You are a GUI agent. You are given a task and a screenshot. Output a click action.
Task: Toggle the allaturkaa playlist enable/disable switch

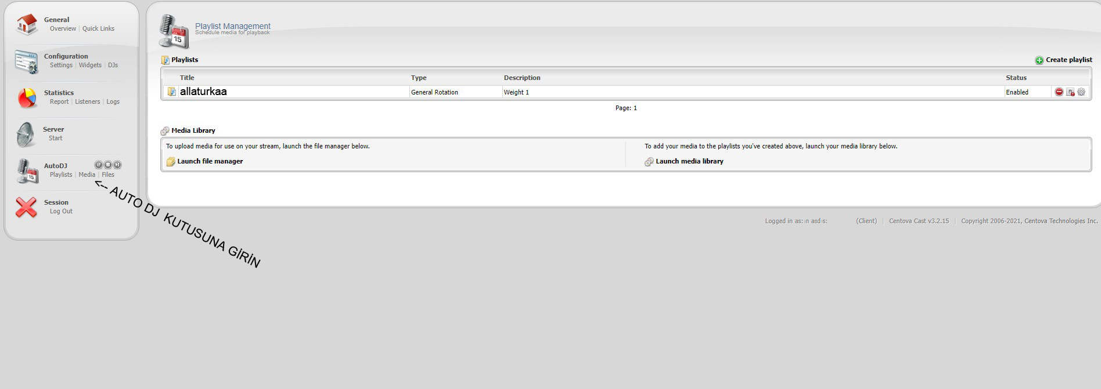click(1070, 92)
